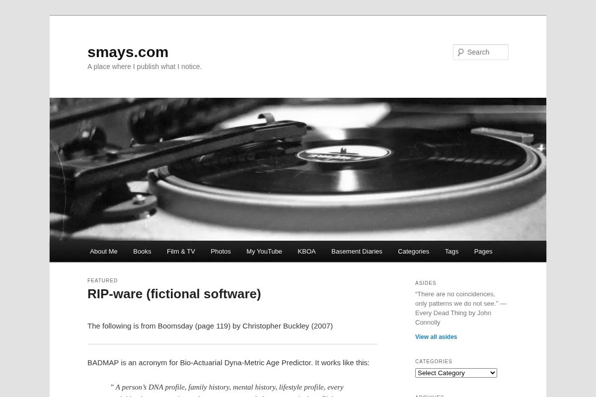Viewport: 596px width, 397px height.
Task: Click the CATEGORIES sidebar heading
Action: click(x=434, y=362)
